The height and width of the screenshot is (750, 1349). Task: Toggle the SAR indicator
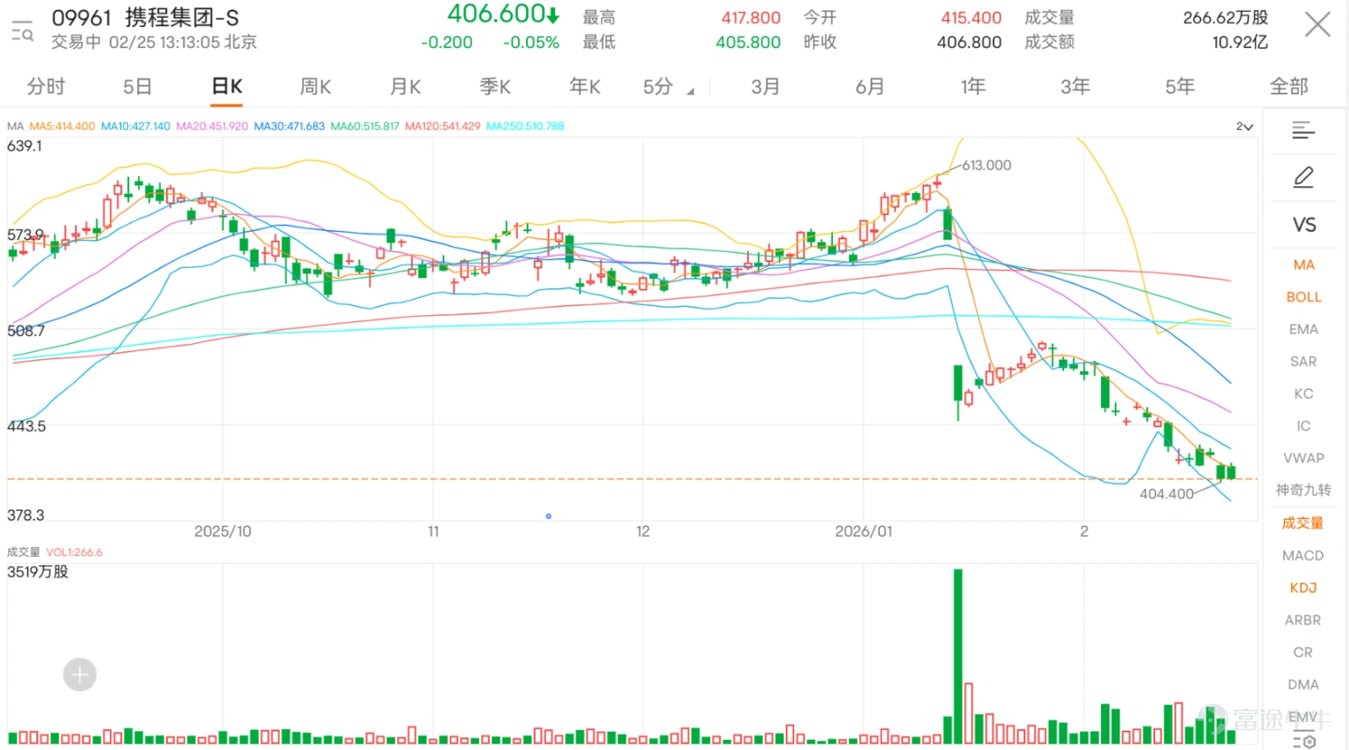point(1303,362)
